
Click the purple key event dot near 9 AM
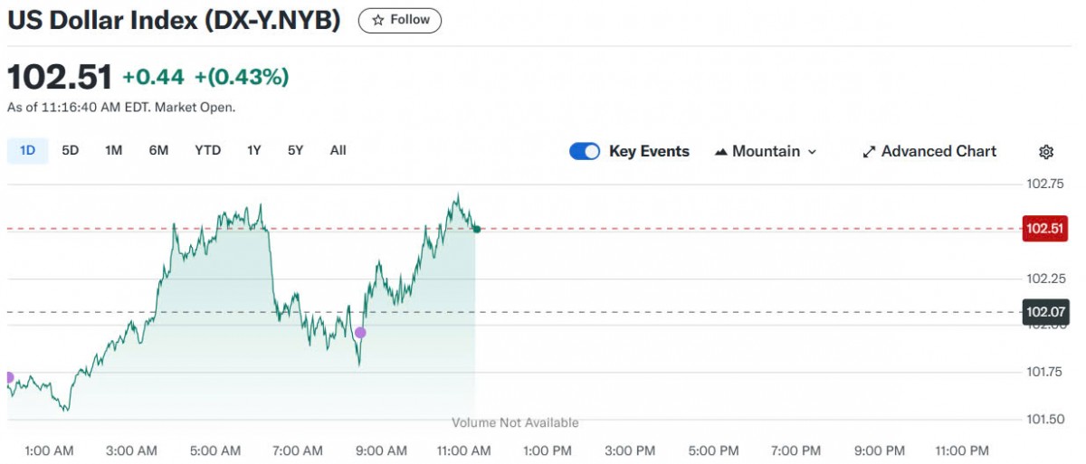tap(360, 333)
